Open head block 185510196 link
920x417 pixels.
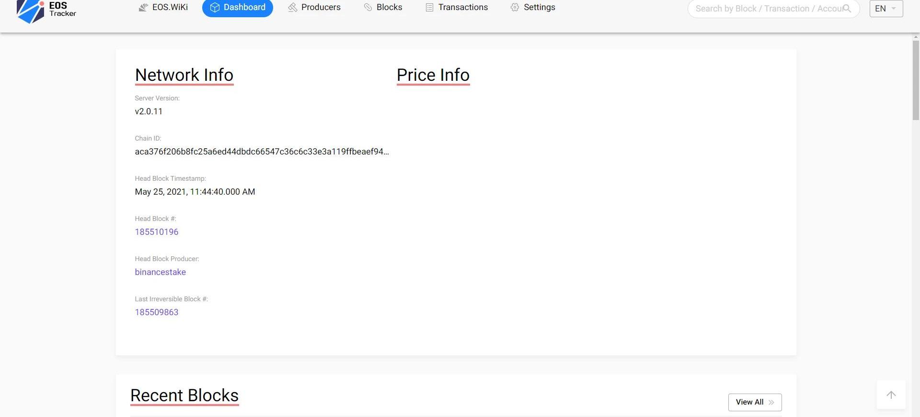(157, 232)
